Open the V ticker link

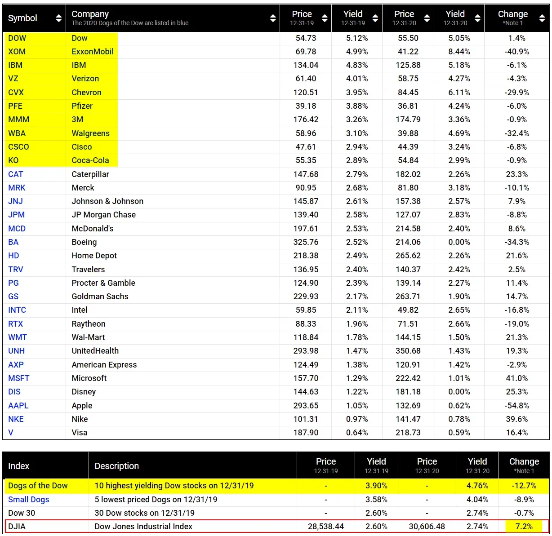point(11,433)
